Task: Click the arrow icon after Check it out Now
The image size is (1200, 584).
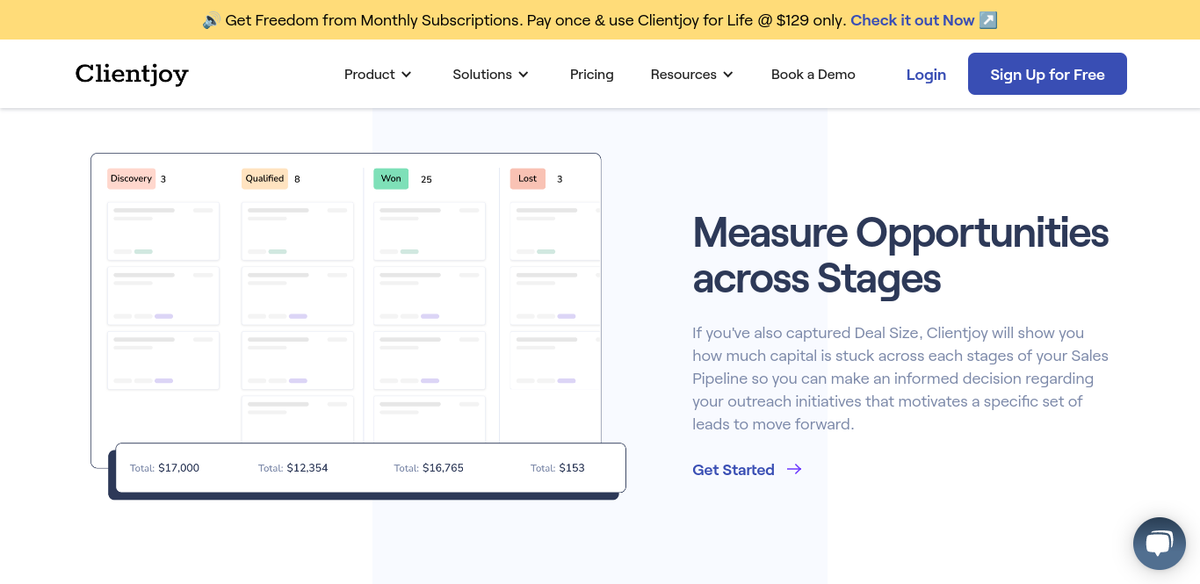Action: pos(988,20)
